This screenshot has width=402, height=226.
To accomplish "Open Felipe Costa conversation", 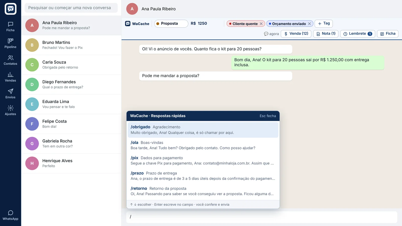I will click(x=71, y=124).
